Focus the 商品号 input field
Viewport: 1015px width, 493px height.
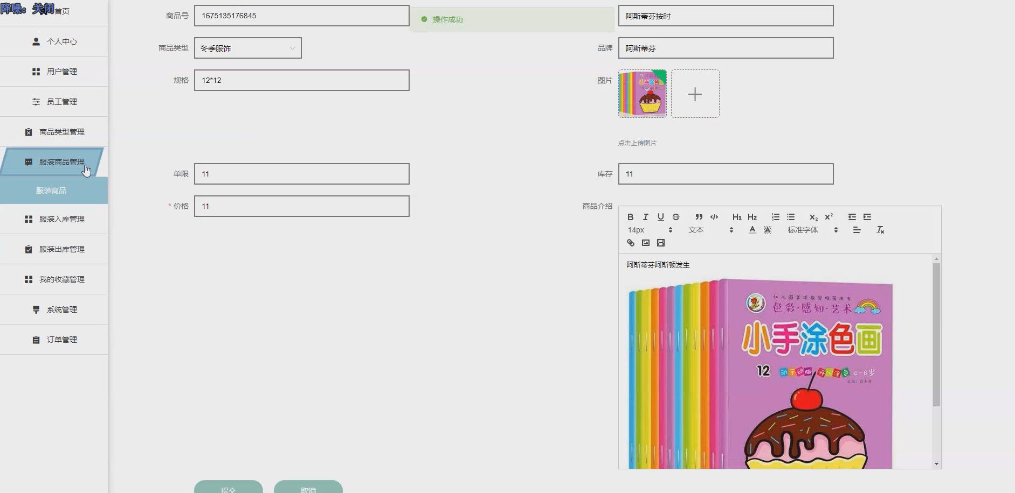(x=301, y=16)
